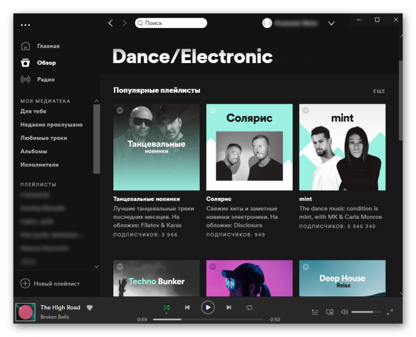Click the Обзор browse icon

(25, 63)
